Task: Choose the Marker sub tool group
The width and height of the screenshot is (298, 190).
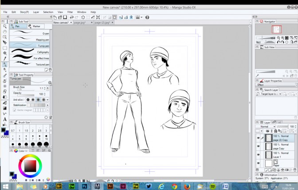Action: tap(36, 26)
